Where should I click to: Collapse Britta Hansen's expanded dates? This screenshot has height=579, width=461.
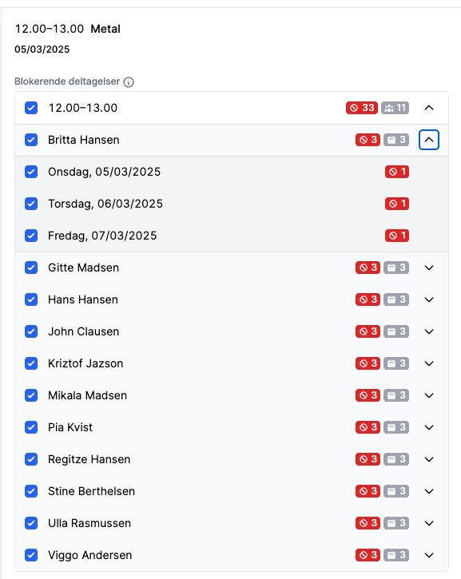pyautogui.click(x=429, y=140)
